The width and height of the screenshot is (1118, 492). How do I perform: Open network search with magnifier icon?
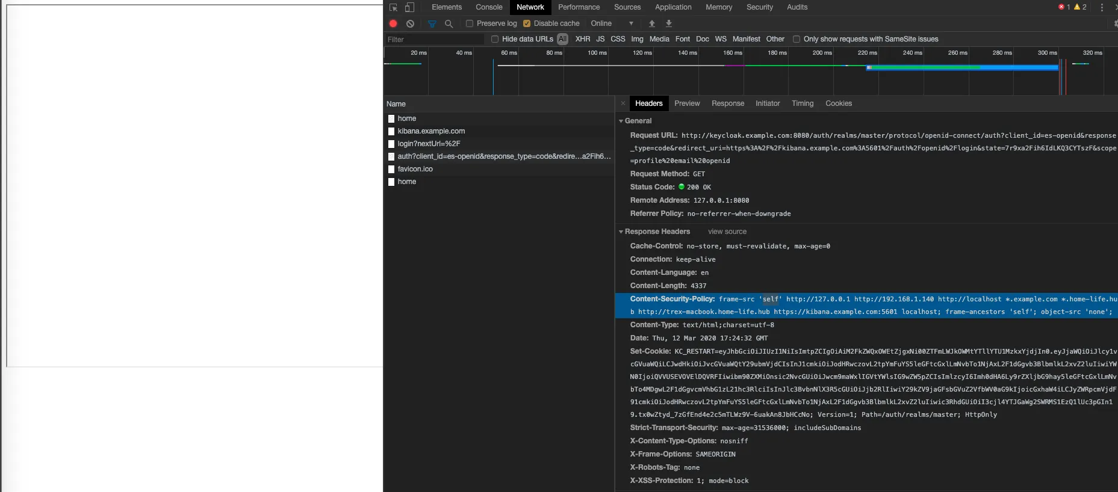449,23
